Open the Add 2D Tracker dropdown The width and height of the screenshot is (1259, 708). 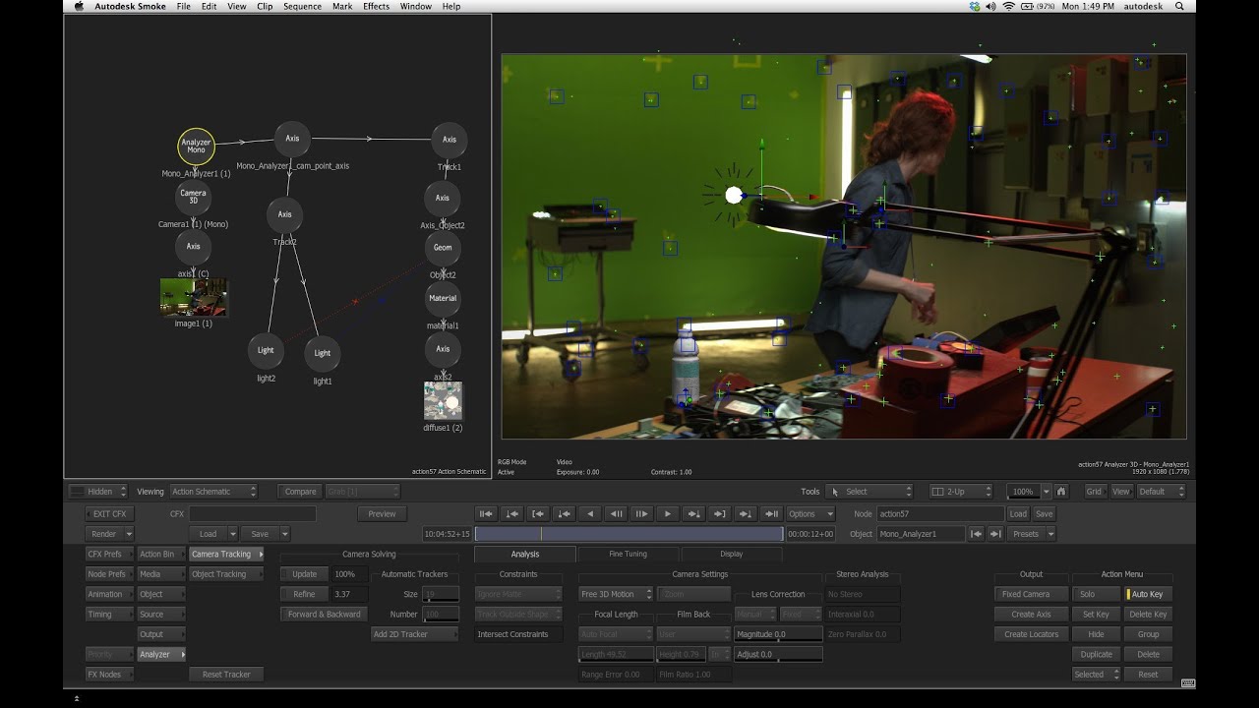pyautogui.click(x=414, y=634)
